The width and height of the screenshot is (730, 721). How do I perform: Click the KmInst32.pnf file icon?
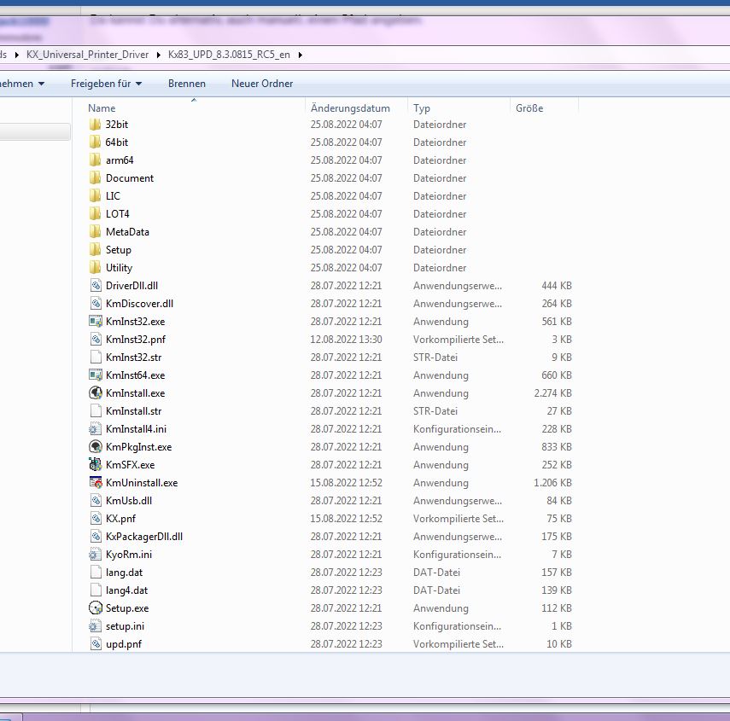(96, 339)
